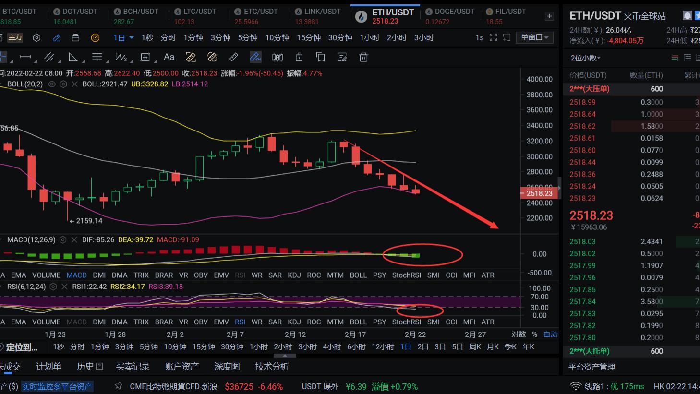This screenshot has width=700, height=394.
Task: Select the measure ruler tool
Action: (234, 57)
